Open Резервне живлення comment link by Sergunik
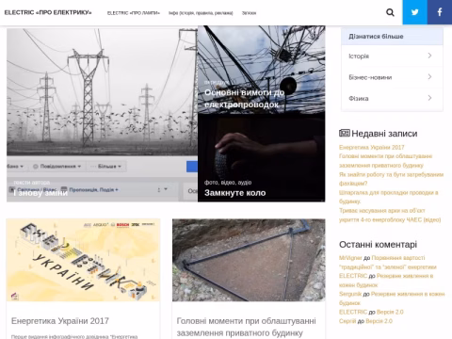The image size is (452, 339). click(x=392, y=299)
